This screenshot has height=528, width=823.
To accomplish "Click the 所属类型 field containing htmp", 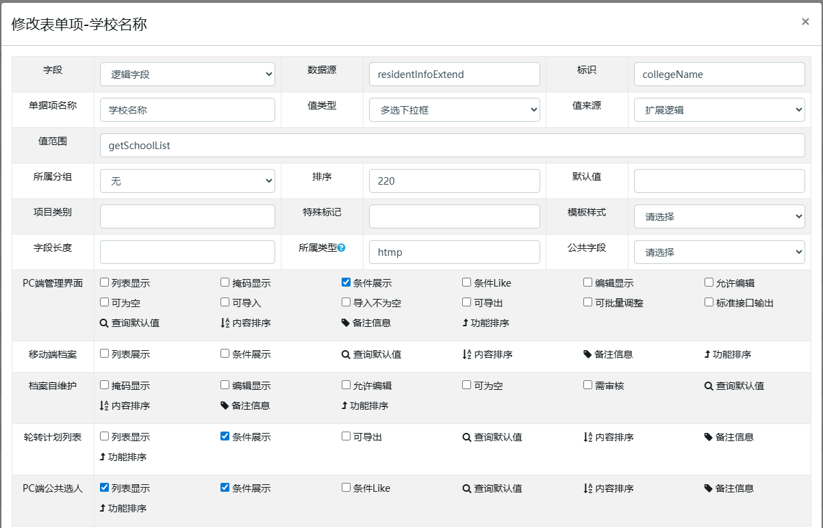I will click(x=455, y=252).
